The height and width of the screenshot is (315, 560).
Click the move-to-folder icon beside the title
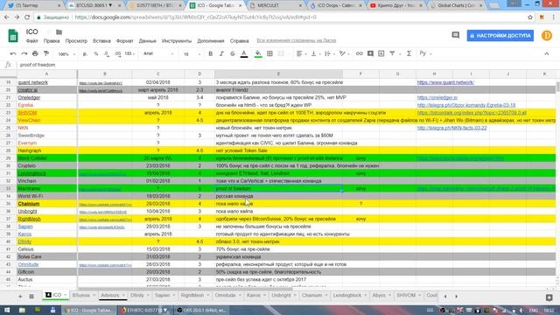point(59,32)
